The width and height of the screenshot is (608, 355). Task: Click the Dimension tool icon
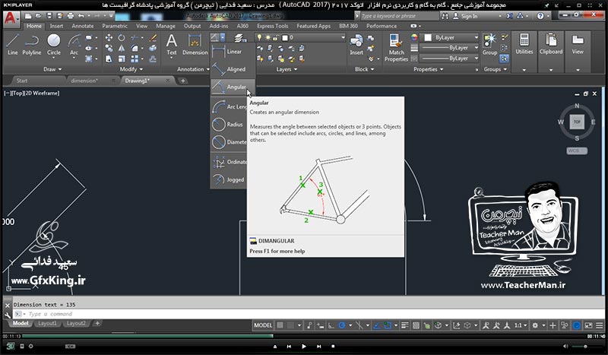[x=195, y=45]
